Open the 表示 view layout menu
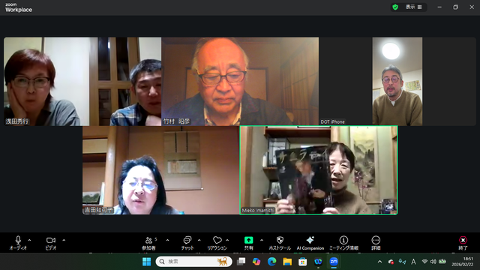This screenshot has width=480, height=270. (413, 7)
